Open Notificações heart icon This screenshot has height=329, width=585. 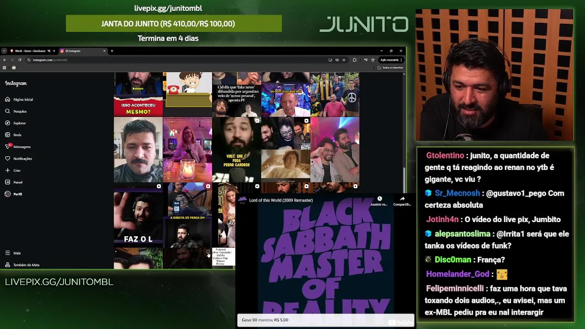click(8, 159)
